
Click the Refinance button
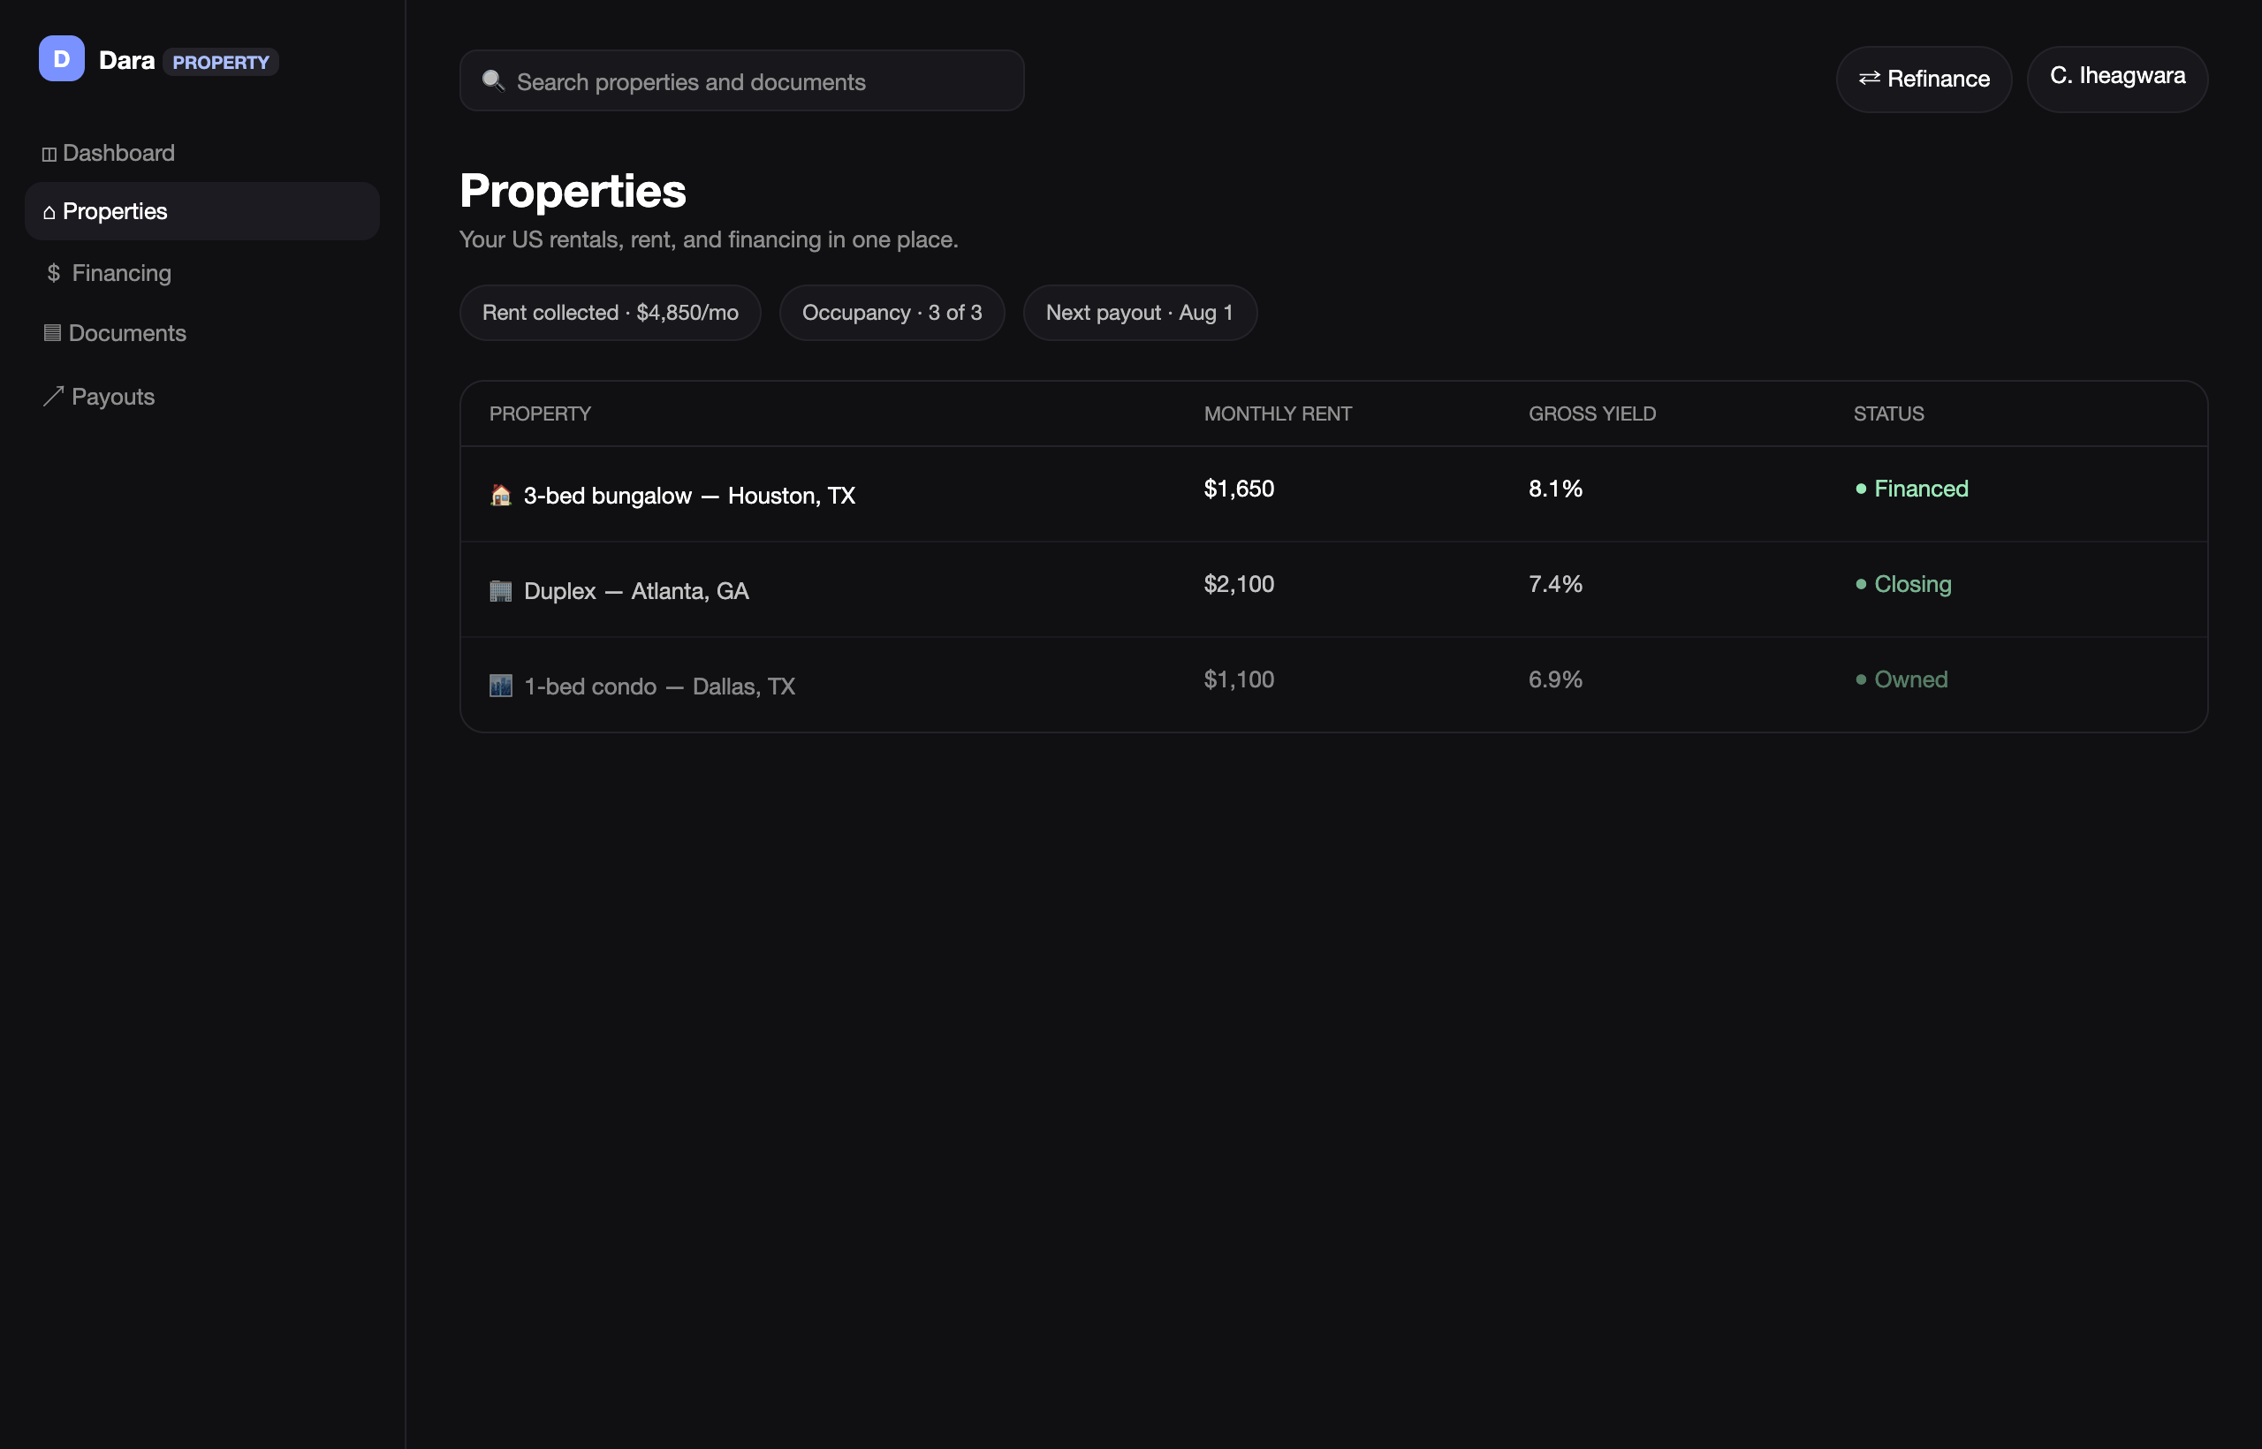click(x=1924, y=79)
